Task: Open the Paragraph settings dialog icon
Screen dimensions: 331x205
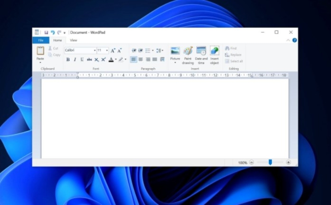Action: coord(162,60)
